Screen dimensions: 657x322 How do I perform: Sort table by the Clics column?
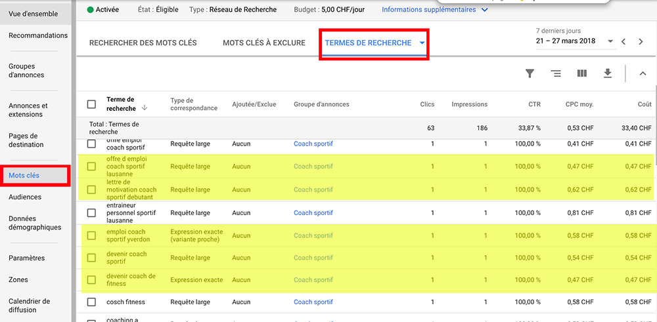427,104
